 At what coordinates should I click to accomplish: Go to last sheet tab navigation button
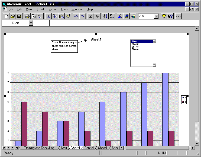17,148
